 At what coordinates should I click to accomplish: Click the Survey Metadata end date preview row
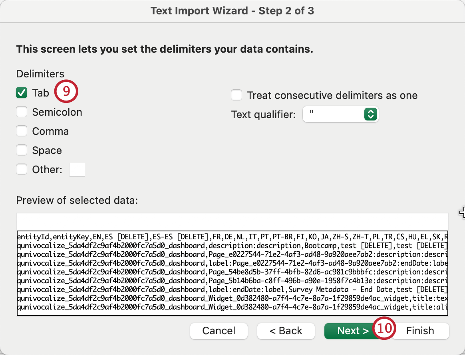(x=160, y=290)
